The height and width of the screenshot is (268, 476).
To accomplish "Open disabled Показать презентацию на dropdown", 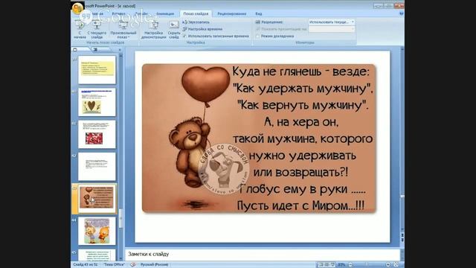I will pos(332,29).
